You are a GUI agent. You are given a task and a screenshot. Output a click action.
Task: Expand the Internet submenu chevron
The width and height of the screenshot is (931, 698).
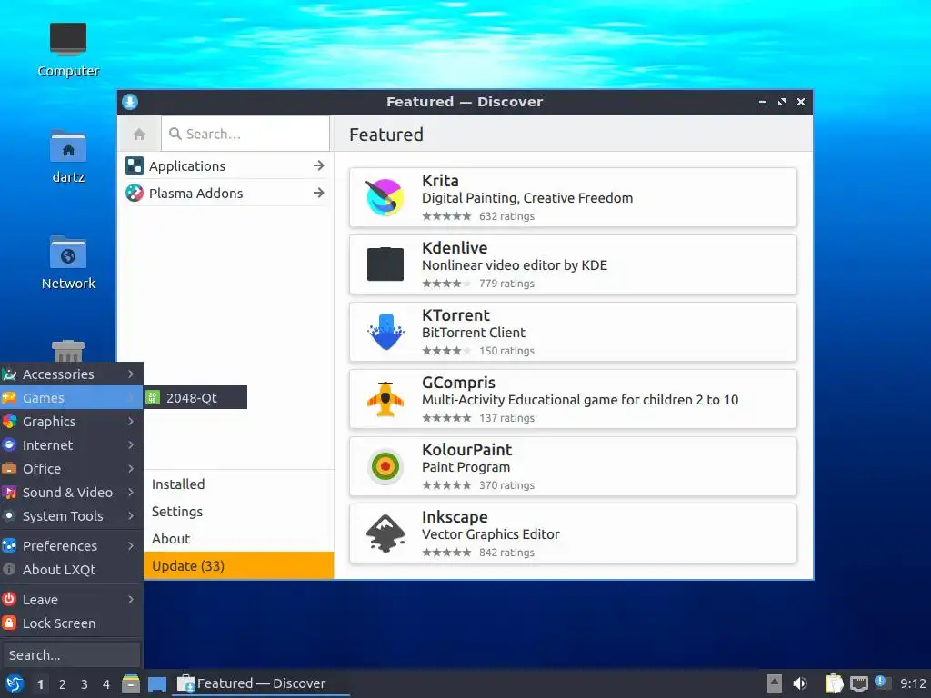pyautogui.click(x=131, y=444)
